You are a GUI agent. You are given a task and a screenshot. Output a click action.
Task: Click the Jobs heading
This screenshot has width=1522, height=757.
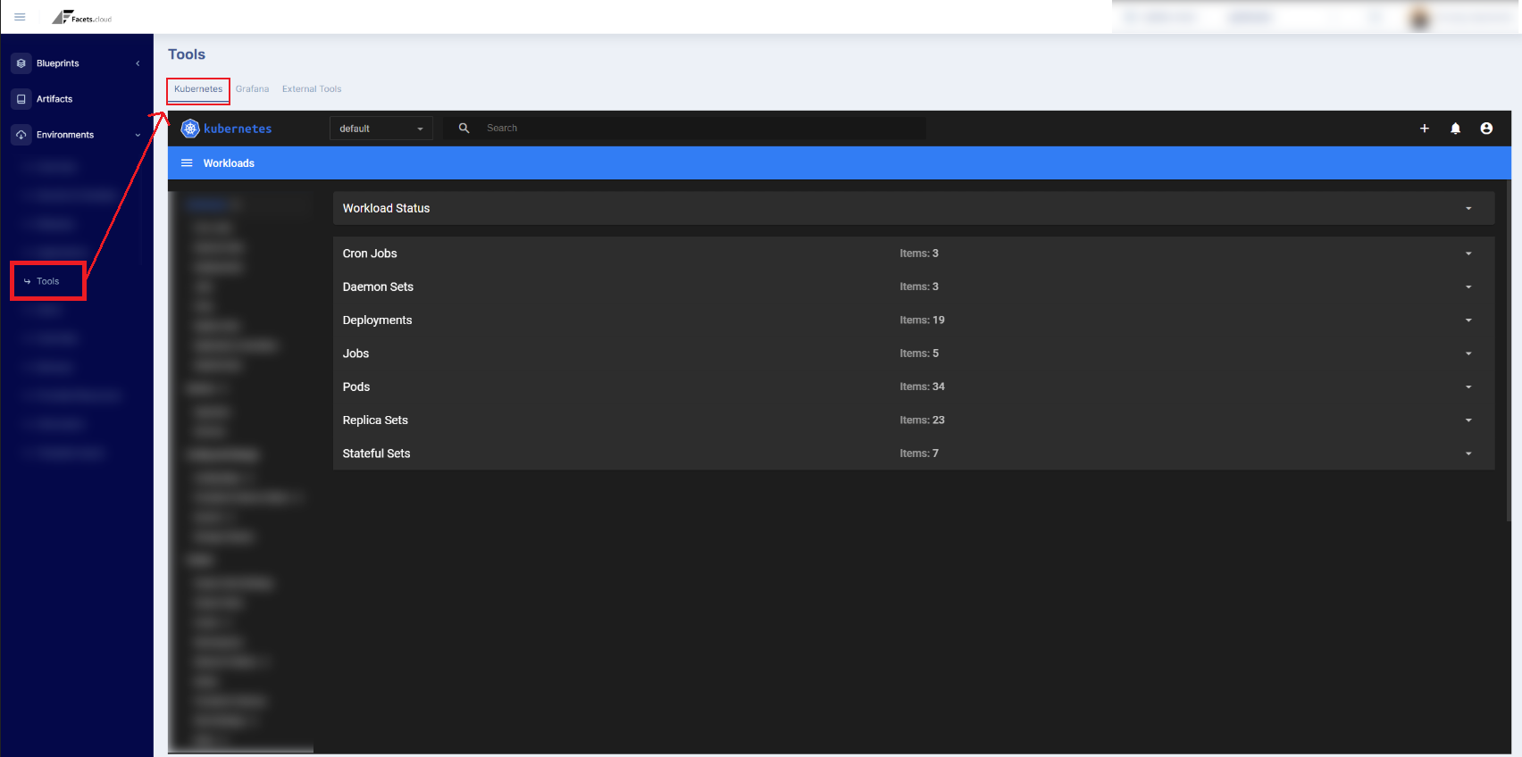tap(355, 354)
